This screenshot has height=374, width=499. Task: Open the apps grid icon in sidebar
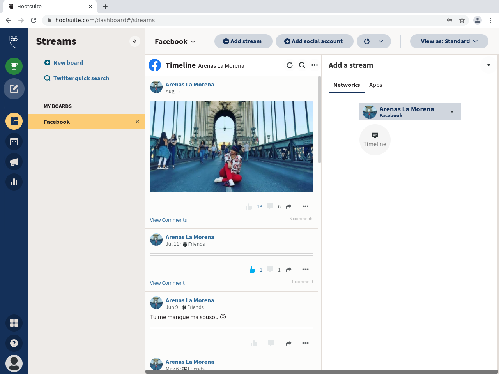click(14, 323)
